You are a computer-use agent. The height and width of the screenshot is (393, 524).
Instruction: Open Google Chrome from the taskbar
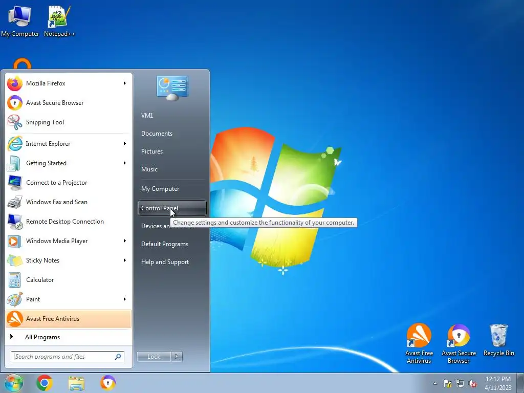(x=45, y=383)
